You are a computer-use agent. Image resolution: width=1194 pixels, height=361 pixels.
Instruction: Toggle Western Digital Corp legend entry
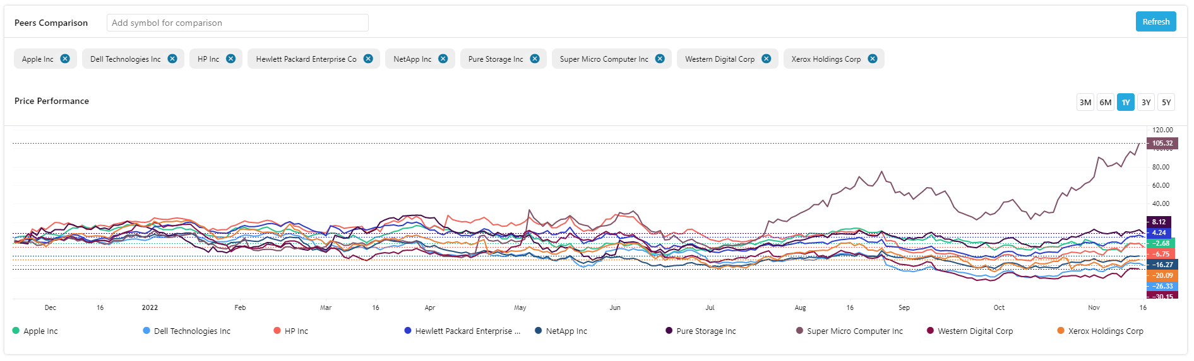[x=970, y=331]
